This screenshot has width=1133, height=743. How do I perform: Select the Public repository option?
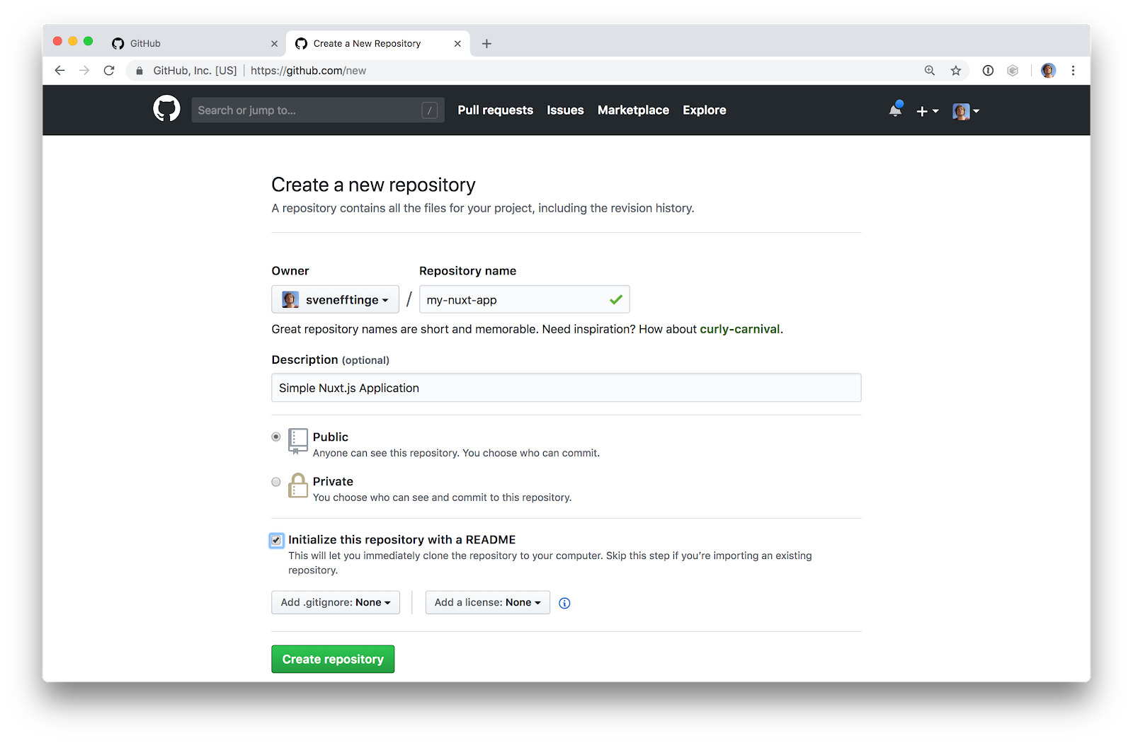276,437
